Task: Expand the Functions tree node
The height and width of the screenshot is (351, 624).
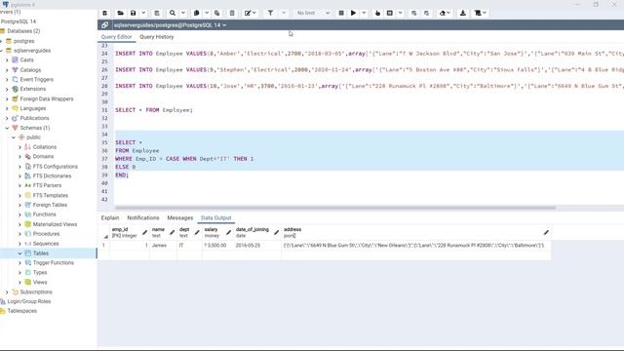Action: pyautogui.click(x=19, y=214)
